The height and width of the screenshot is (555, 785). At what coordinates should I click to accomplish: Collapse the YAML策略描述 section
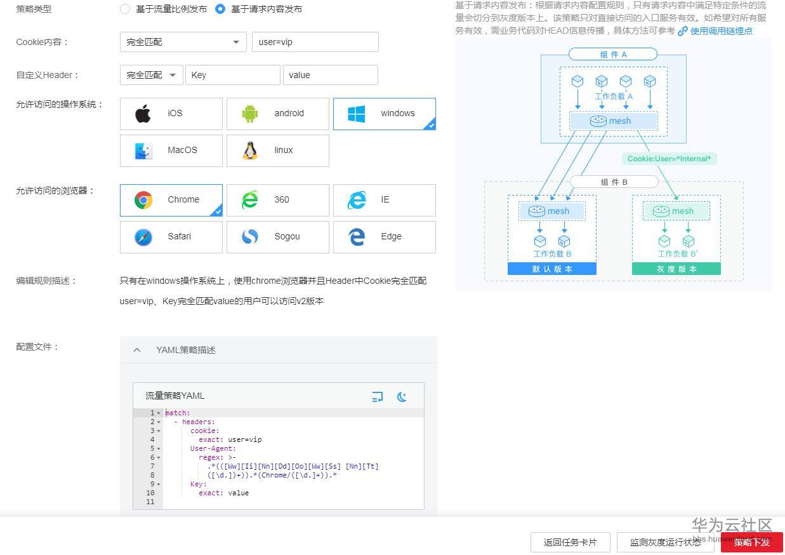137,350
